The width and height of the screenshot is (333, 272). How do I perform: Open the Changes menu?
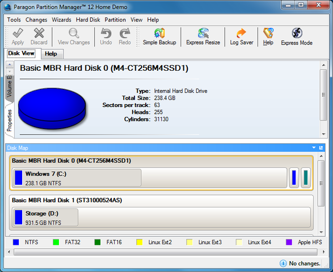(36, 20)
